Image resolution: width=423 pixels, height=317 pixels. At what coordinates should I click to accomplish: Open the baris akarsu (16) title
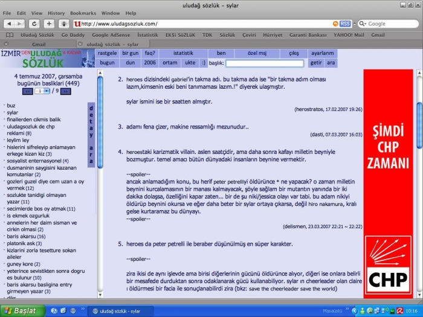(x=26, y=237)
